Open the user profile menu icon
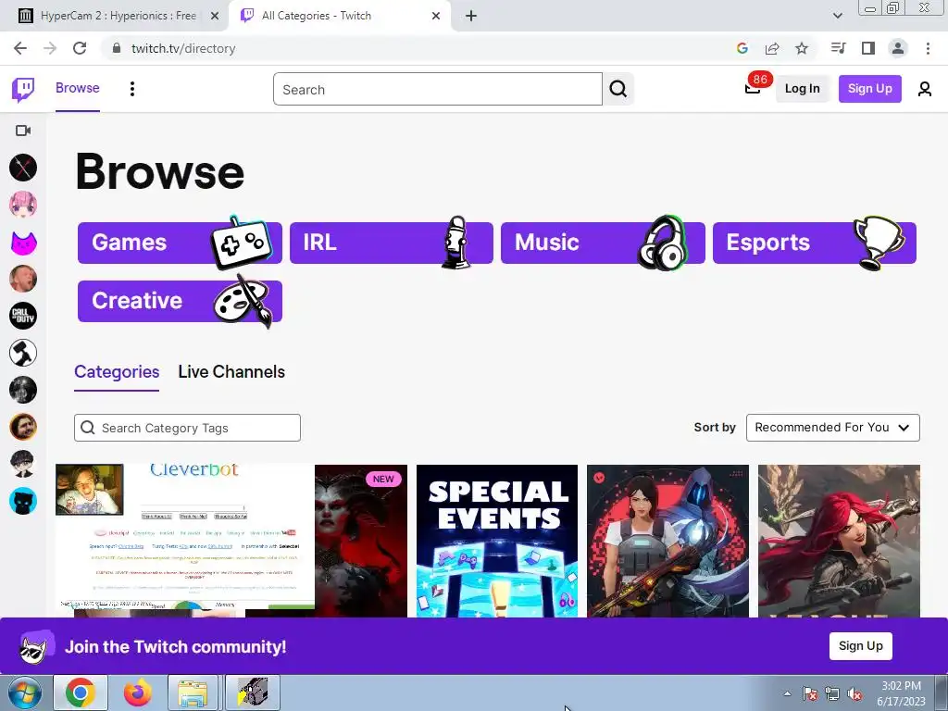The height and width of the screenshot is (711, 948). point(925,89)
